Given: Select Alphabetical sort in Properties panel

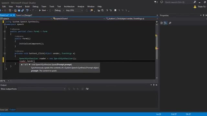Looking at the screenshot, I should point(166,23).
